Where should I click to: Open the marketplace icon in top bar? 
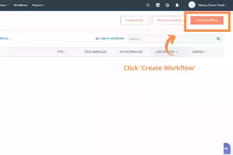pos(158,5)
